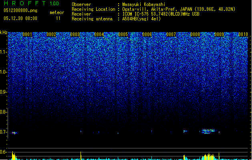Click the date stamp 05.12.30 08:00
Screen dimensions: 252x160
20,18
